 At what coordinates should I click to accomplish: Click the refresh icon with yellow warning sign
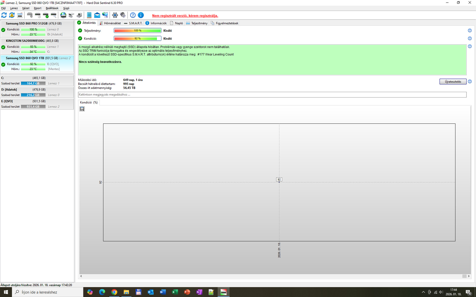pyautogui.click(x=12, y=15)
